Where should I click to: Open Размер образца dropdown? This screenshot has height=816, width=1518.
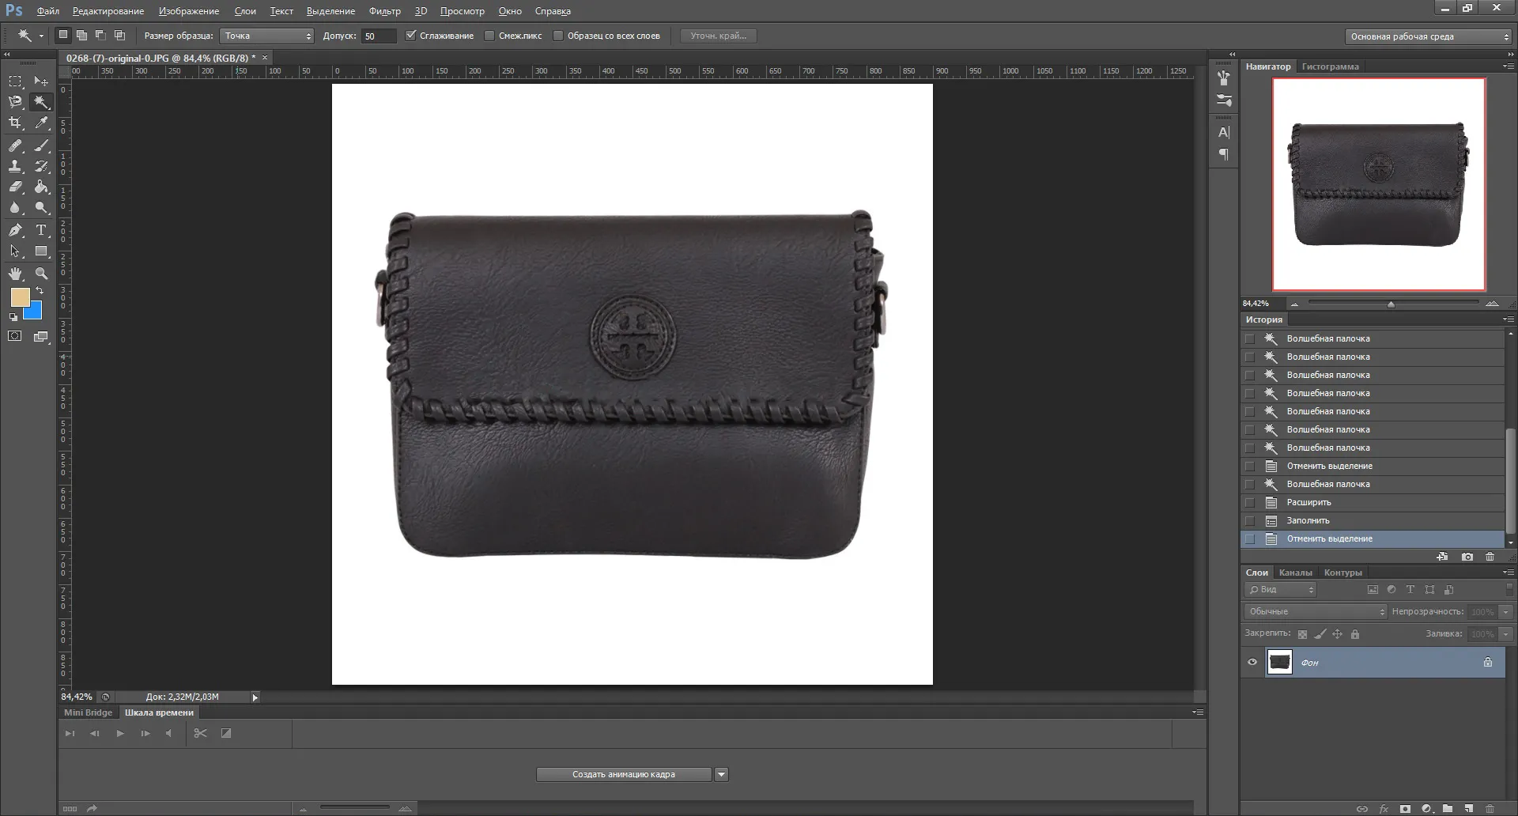[267, 36]
